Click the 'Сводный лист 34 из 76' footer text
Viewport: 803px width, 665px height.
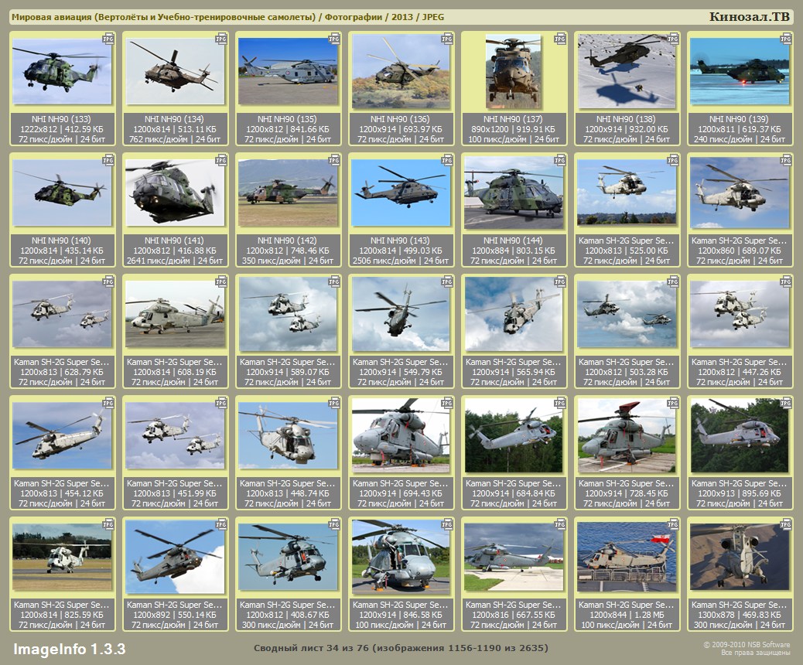coord(310,648)
